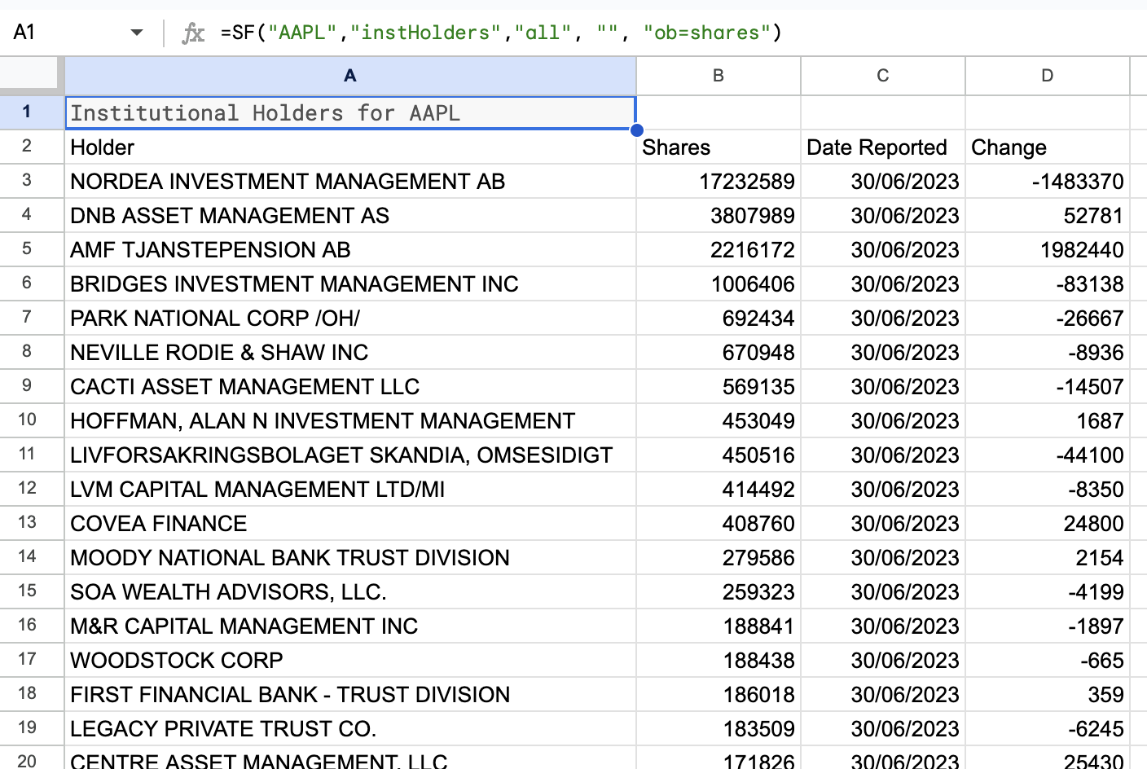Select cell LIVFORSAKRINGSBOLAGET SKANDIA, OMSESIDIGT
The image size is (1147, 769).
click(350, 455)
